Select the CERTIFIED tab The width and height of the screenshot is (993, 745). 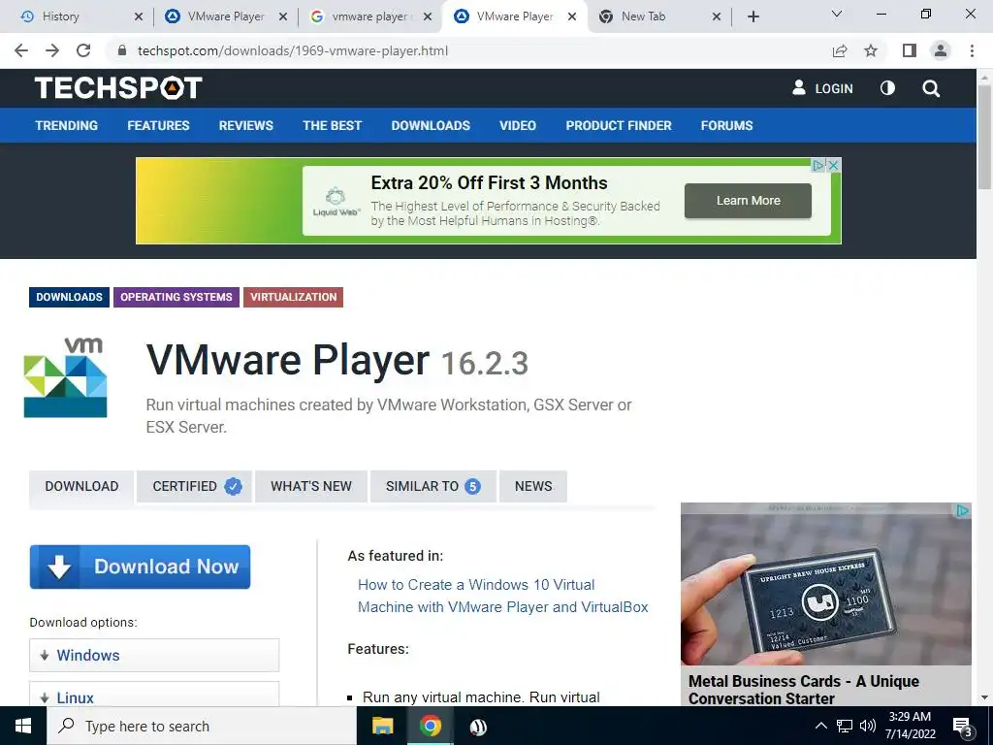coord(194,486)
